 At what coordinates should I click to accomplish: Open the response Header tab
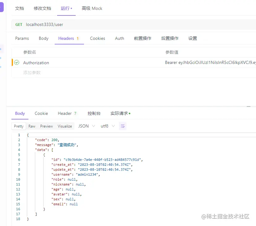pos(67,113)
